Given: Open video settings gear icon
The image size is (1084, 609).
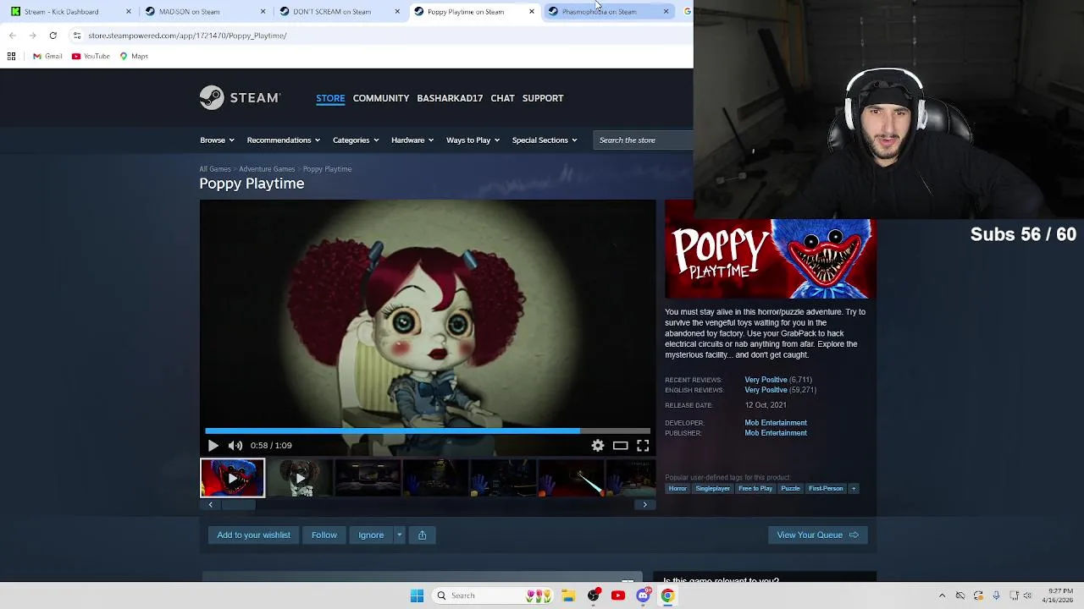Looking at the screenshot, I should click(598, 446).
